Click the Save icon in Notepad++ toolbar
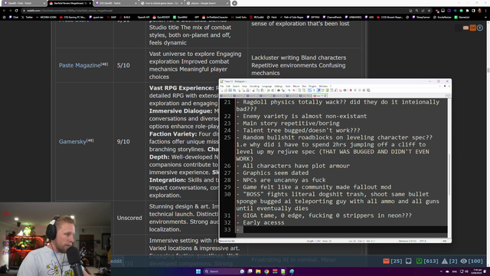 click(x=230, y=90)
